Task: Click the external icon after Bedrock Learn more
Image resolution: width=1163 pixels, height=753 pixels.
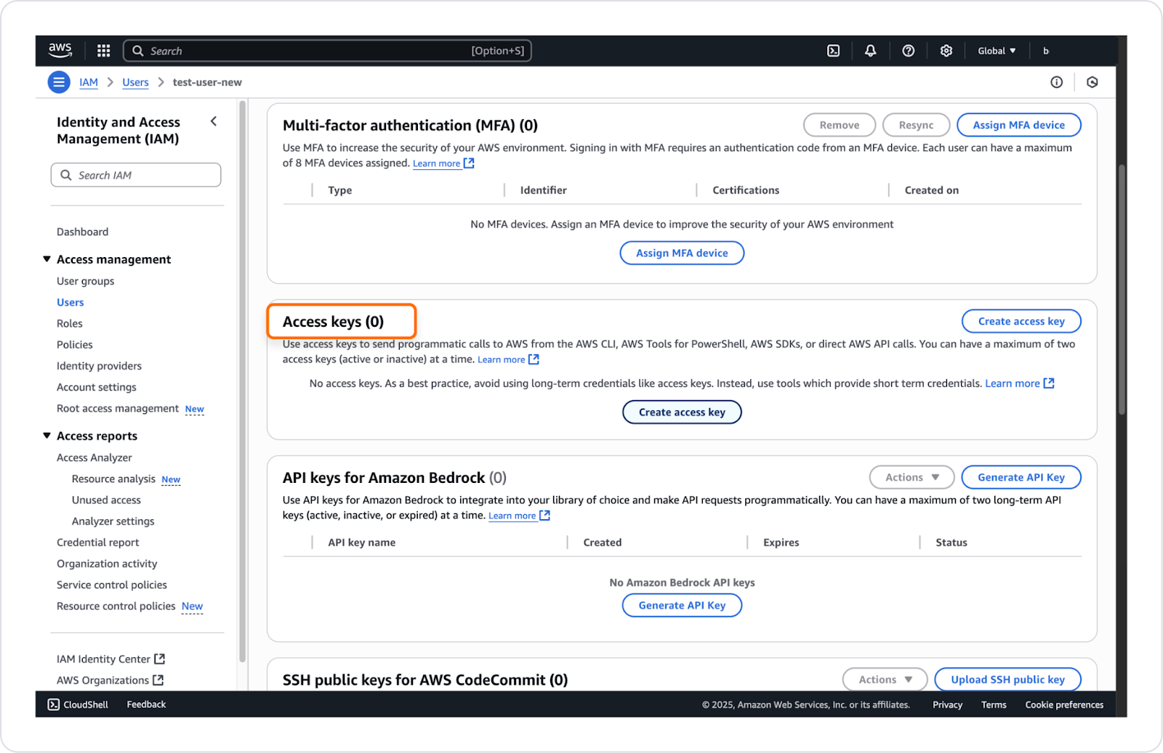Action: pos(545,516)
